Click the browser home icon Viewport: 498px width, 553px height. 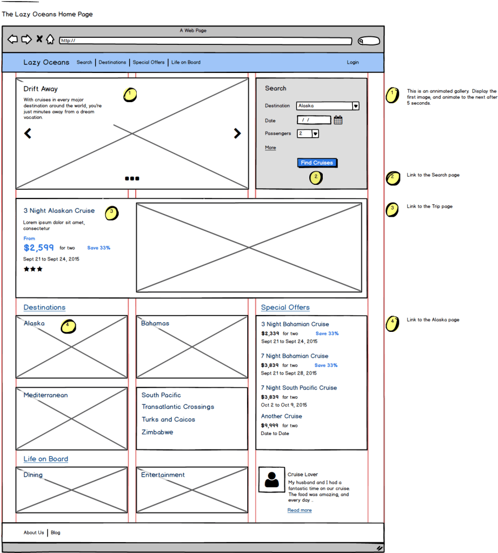[50, 39]
